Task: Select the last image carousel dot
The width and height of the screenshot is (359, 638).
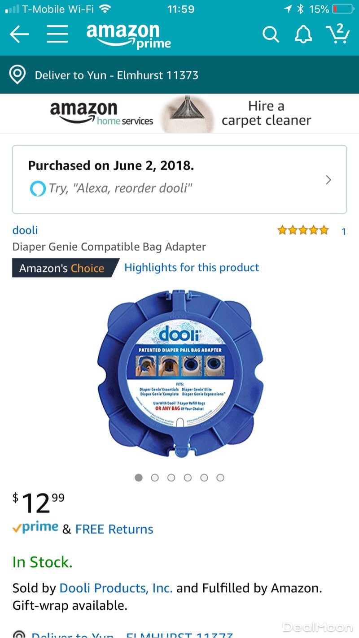Action: (220, 477)
